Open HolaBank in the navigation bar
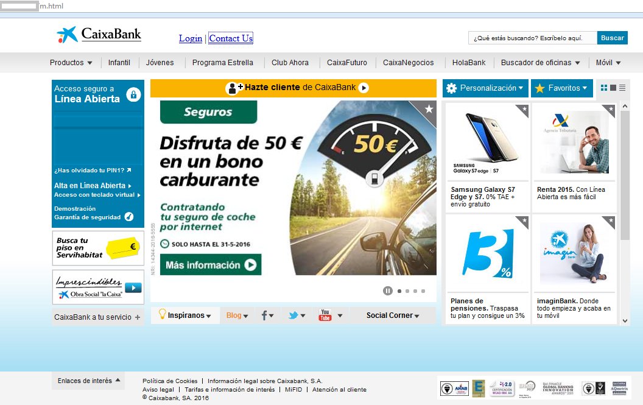The width and height of the screenshot is (643, 405). tap(469, 62)
